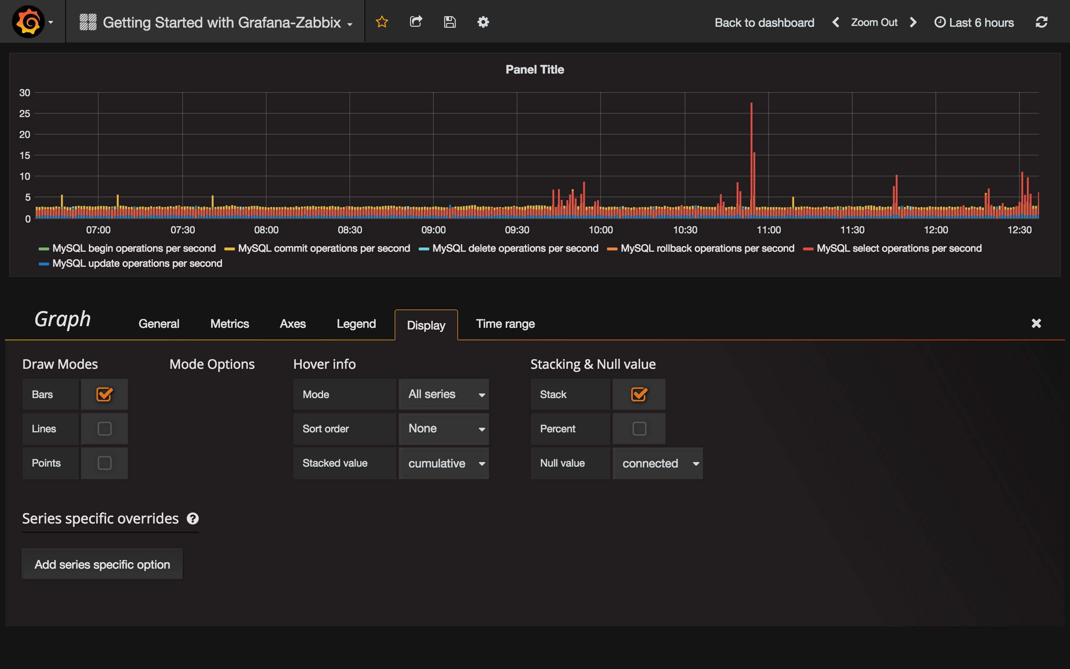Shift time range back with left chevron
The width and height of the screenshot is (1070, 669).
(835, 22)
